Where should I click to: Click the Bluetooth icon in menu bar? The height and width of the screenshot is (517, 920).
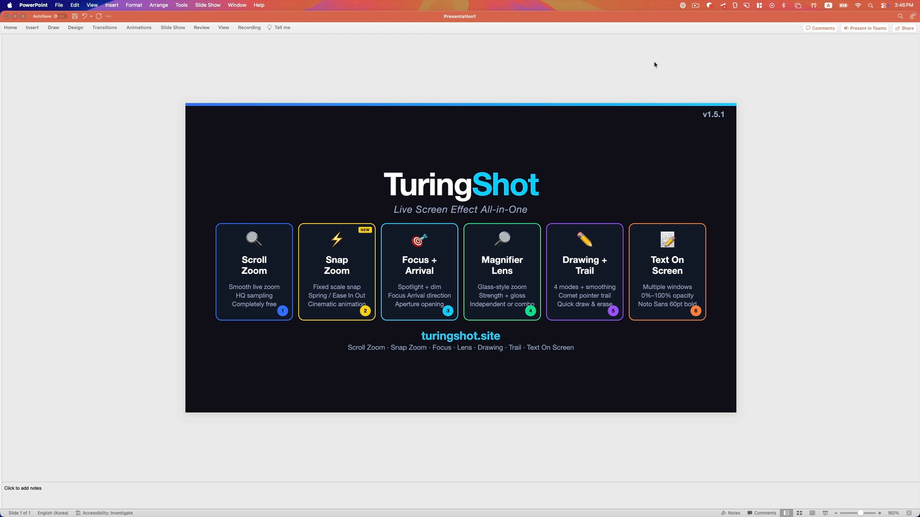[x=784, y=5]
